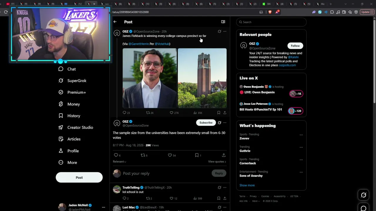Open more options next to Subscribe button
Image resolution: width=376 pixels, height=211 pixels.
tap(225, 122)
